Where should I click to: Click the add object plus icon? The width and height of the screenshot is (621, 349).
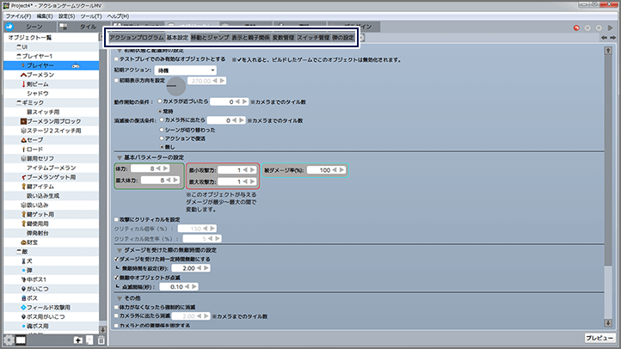pyautogui.click(x=77, y=340)
